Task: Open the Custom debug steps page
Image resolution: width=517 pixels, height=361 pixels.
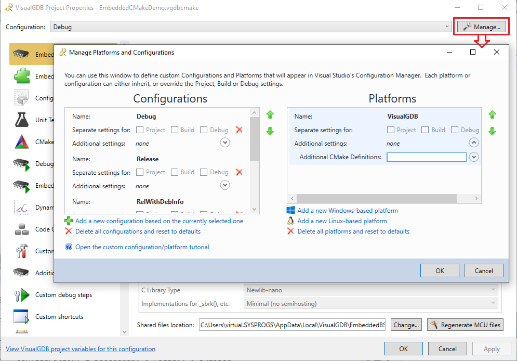Action: click(x=63, y=294)
